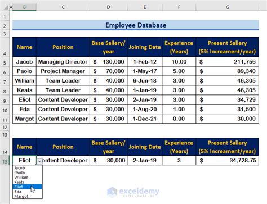The height and width of the screenshot is (204, 267).
Task: Select column B header
Action: (24, 7)
